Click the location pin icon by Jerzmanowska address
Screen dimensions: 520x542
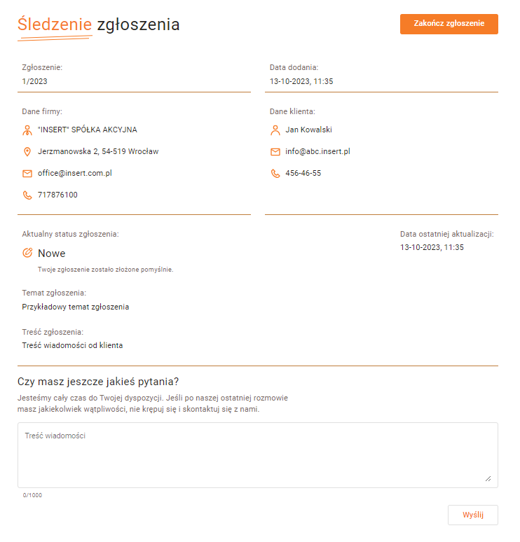click(27, 152)
